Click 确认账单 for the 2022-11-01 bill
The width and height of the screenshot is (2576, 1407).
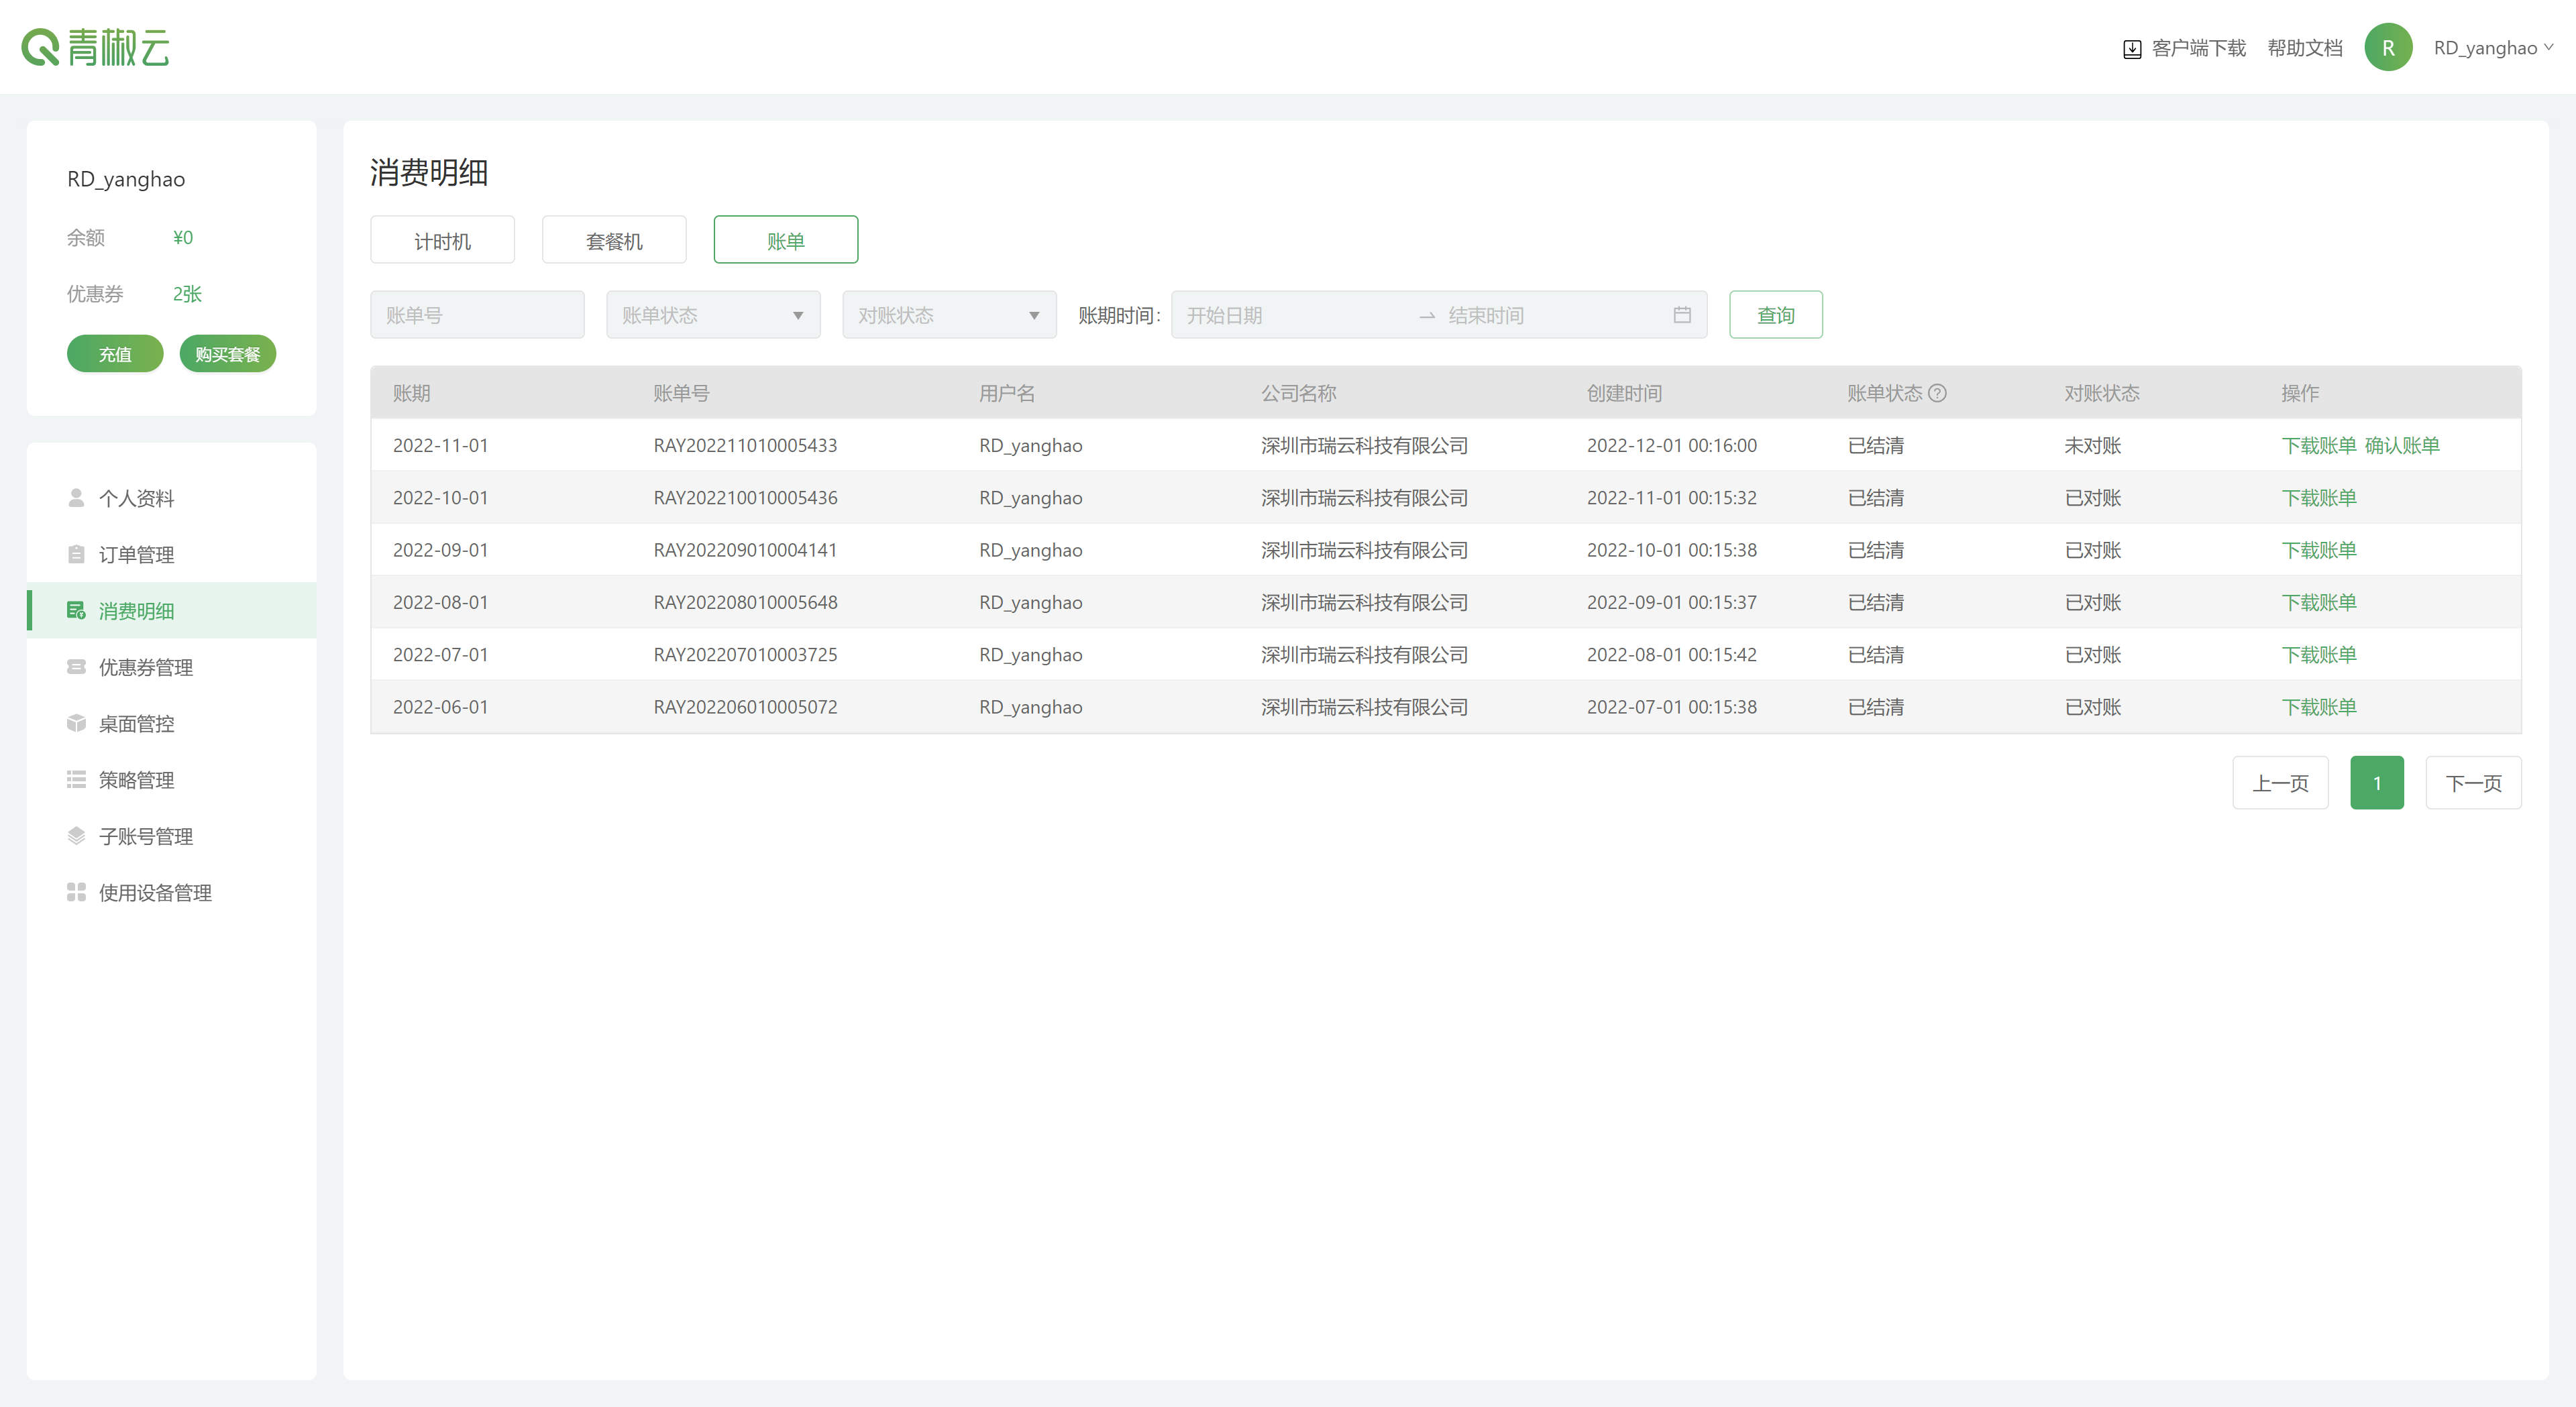click(2402, 445)
